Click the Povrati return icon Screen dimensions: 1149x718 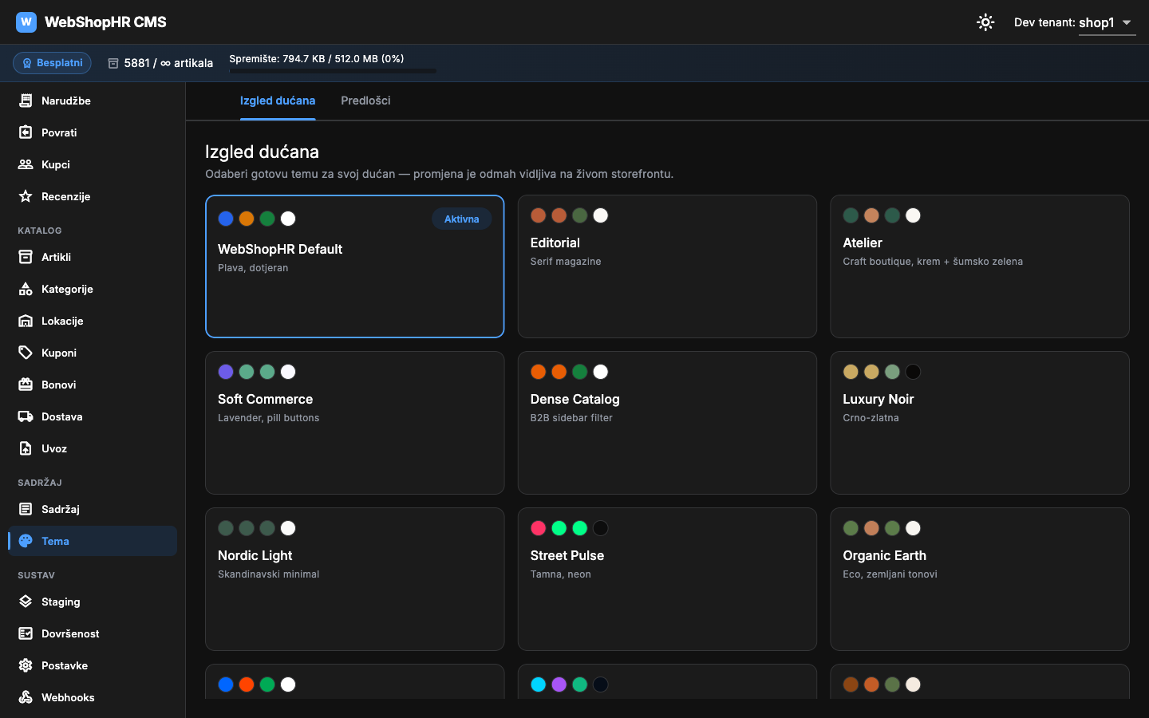coord(26,132)
